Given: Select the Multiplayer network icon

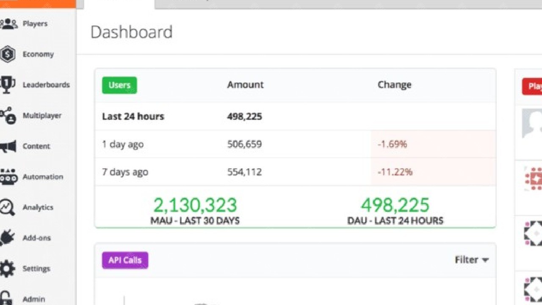Looking at the screenshot, I should pos(8,115).
